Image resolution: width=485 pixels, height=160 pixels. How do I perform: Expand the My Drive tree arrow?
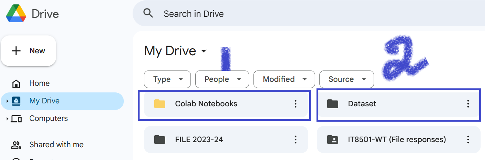coord(7,101)
